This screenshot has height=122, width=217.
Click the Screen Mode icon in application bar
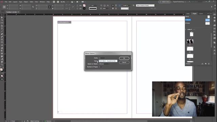[x=77, y=2]
